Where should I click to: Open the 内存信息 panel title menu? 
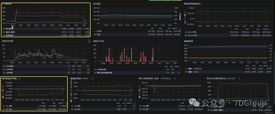pyautogui.click(x=97, y=4)
